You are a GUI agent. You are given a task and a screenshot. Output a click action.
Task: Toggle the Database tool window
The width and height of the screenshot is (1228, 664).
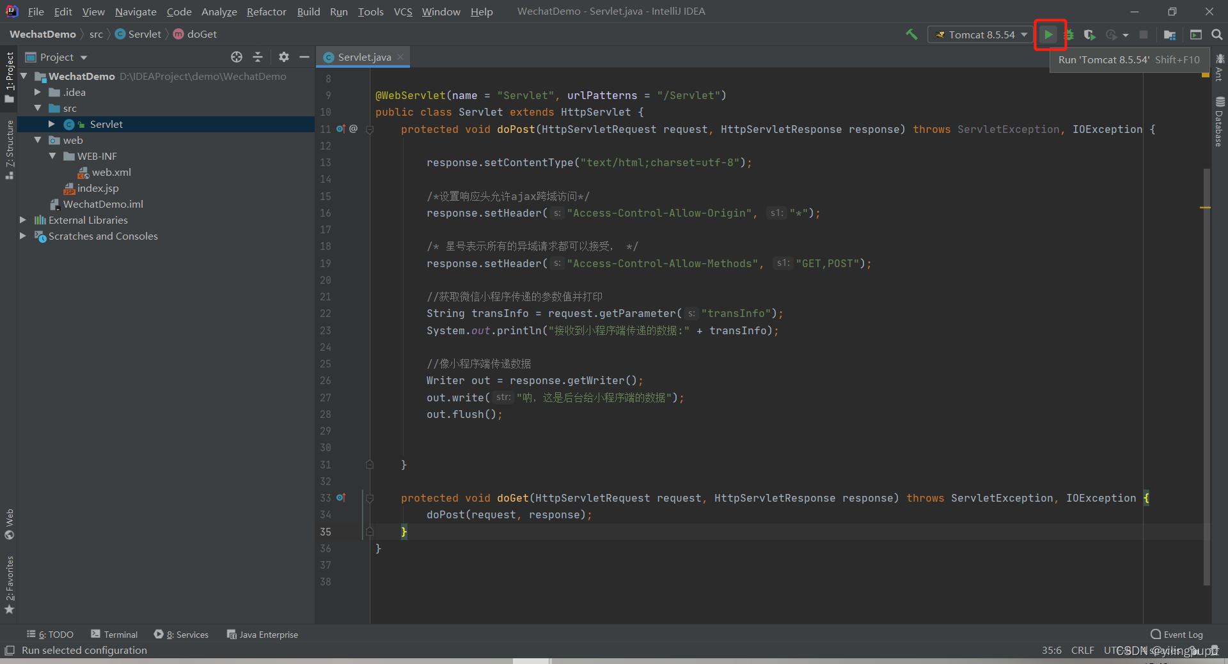[x=1220, y=121]
